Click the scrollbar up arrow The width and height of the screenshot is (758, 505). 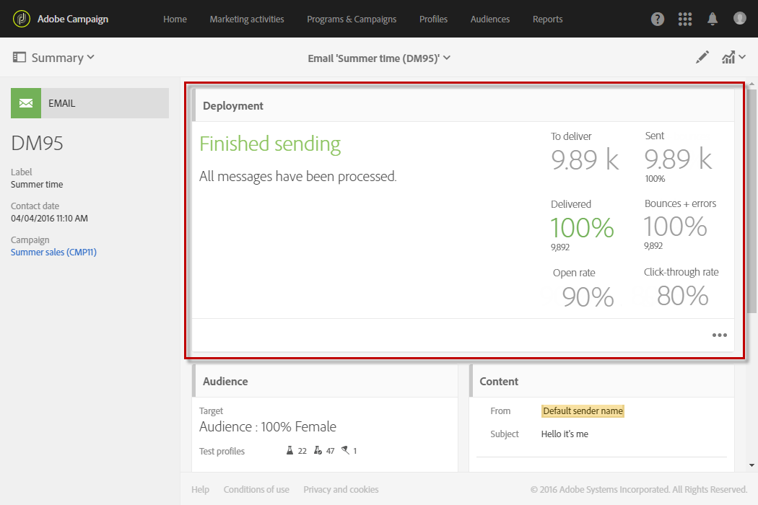[752, 84]
